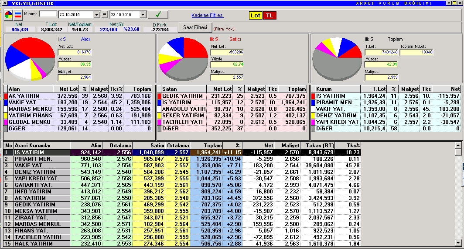Screen dimensions: 464x249
Task: Click the Tks% header in main table
Action: pyautogui.click(x=348, y=146)
